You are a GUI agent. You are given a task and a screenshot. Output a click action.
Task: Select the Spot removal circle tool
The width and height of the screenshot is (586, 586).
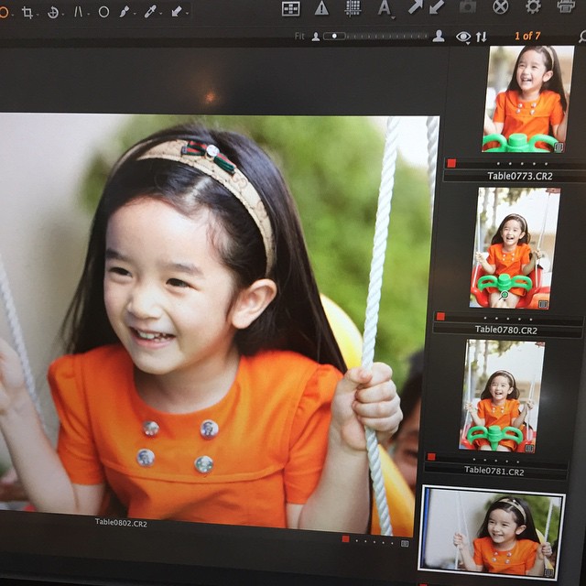[x=103, y=12]
